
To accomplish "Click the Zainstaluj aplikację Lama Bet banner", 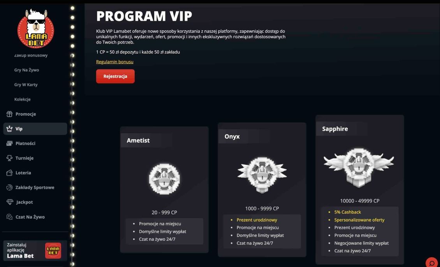I will point(35,251).
